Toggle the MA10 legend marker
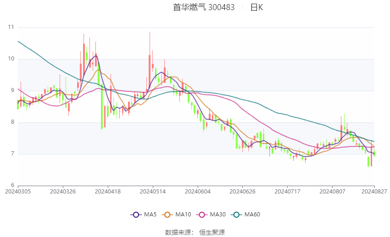 click(x=167, y=215)
